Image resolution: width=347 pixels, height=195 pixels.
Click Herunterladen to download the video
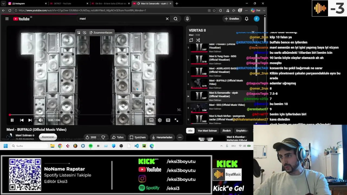(x=162, y=137)
